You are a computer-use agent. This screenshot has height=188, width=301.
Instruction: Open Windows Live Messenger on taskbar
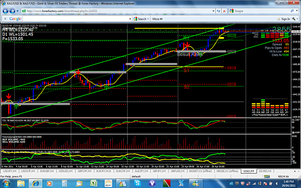tap(196, 184)
